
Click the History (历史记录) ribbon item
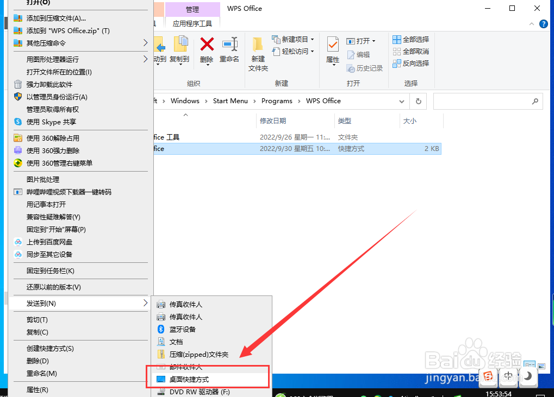click(365, 68)
